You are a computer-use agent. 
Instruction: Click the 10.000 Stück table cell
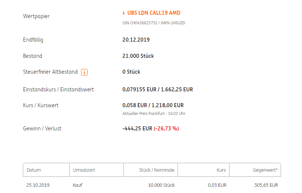(x=161, y=185)
